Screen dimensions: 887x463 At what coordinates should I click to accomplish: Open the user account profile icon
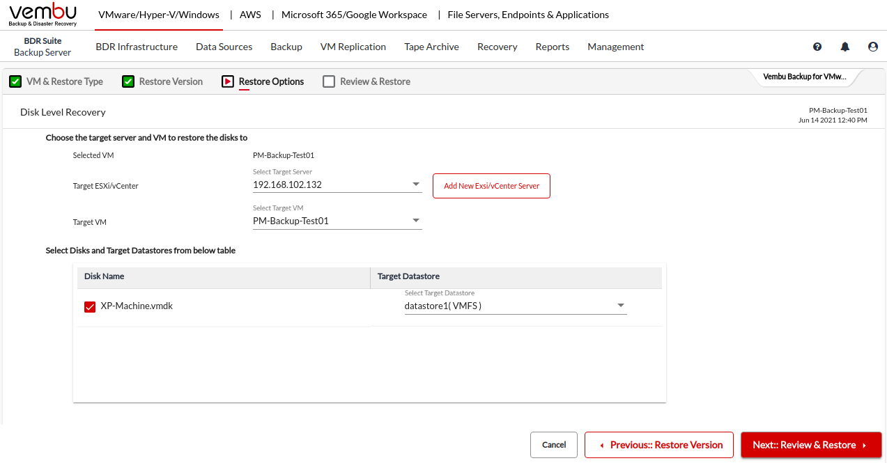tap(873, 47)
